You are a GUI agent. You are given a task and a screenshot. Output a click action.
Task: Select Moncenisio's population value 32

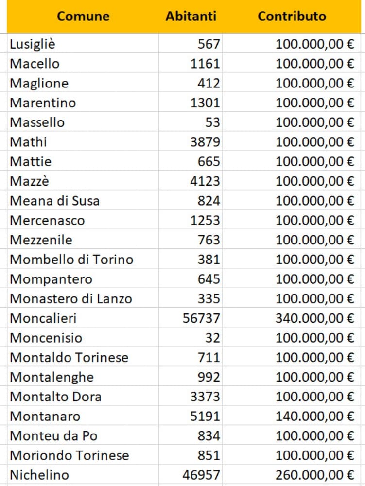(x=212, y=338)
